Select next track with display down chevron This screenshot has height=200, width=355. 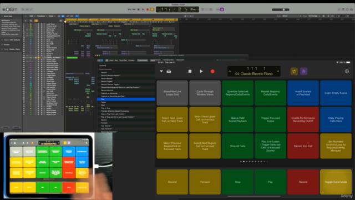[278, 71]
